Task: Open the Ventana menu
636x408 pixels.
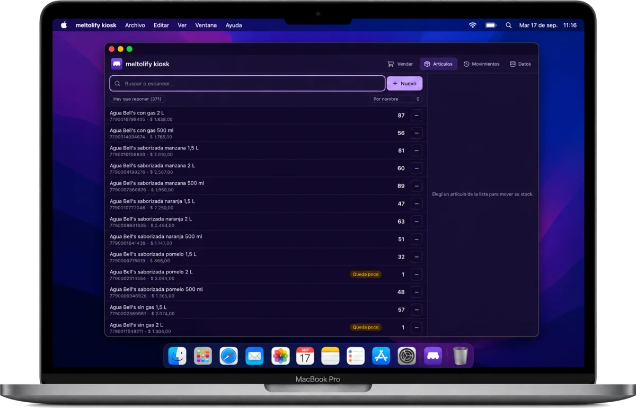Action: pyautogui.click(x=206, y=25)
